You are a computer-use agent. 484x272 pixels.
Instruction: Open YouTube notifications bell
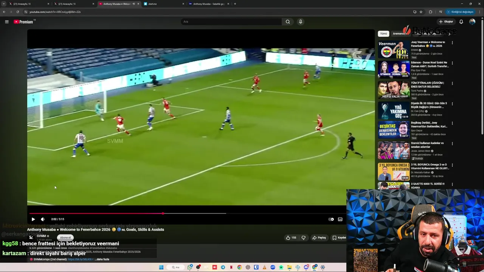pyautogui.click(x=461, y=22)
